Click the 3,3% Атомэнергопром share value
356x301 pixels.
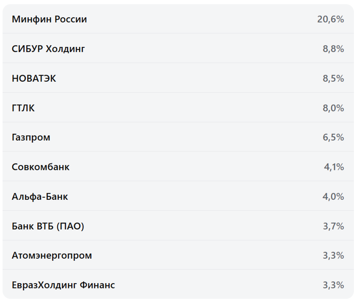[333, 256]
